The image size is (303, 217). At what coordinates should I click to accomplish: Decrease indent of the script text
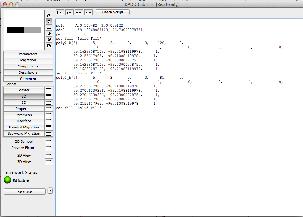[88, 12]
